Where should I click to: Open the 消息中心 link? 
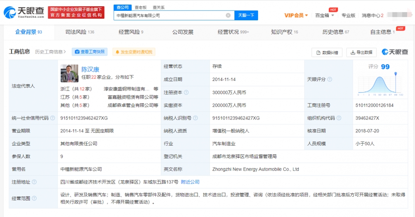[372, 15]
